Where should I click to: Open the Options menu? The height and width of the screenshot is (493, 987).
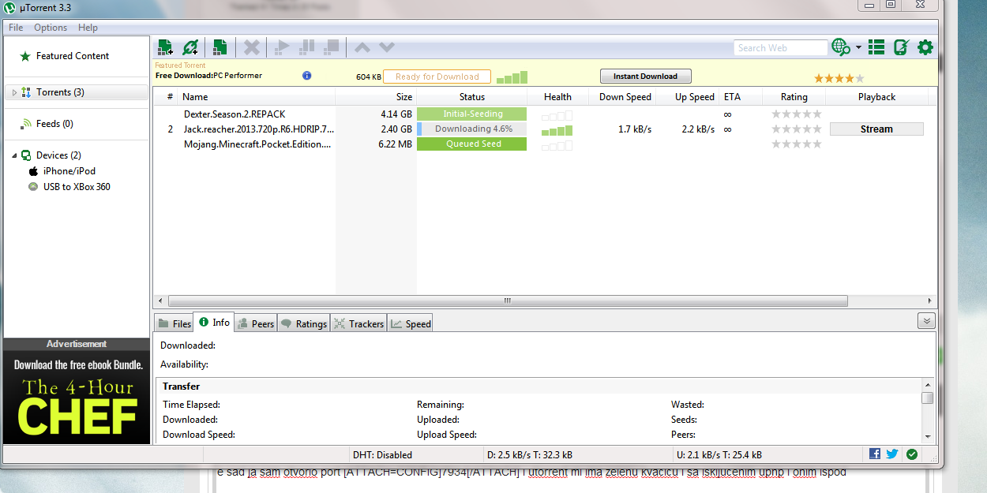point(51,28)
